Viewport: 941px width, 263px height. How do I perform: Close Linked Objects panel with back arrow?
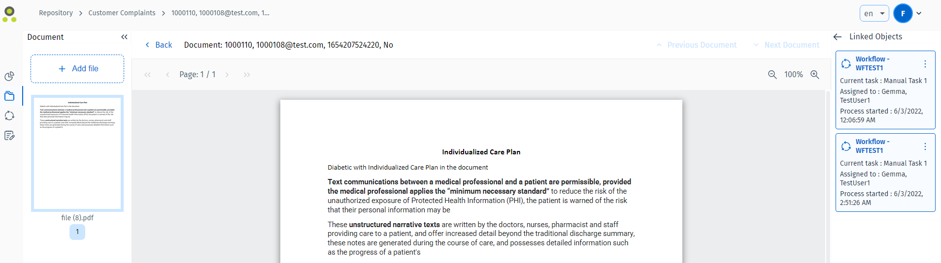pyautogui.click(x=838, y=37)
